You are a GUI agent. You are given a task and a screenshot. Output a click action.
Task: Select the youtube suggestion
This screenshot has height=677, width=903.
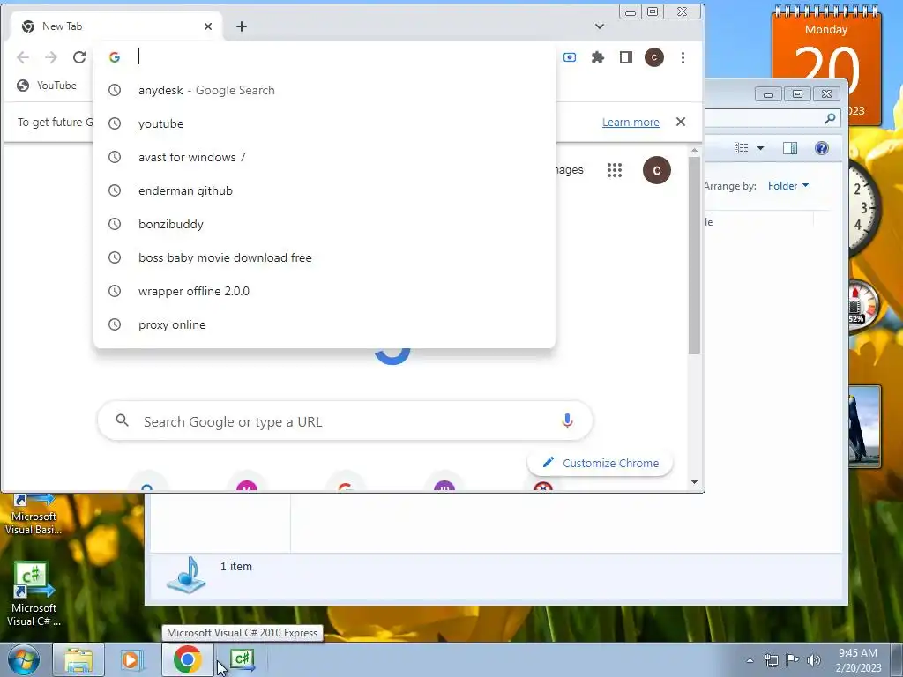[325, 123]
